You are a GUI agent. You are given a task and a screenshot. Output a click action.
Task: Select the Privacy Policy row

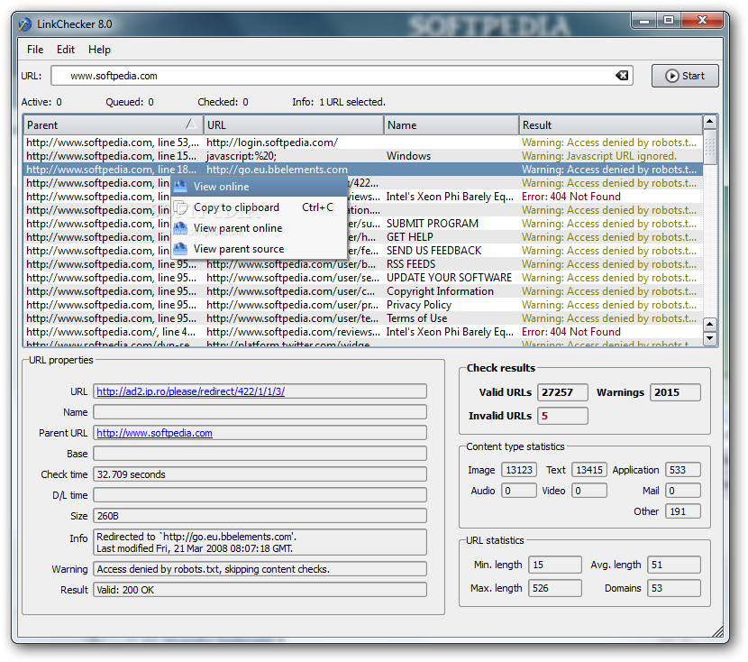pyautogui.click(x=362, y=305)
